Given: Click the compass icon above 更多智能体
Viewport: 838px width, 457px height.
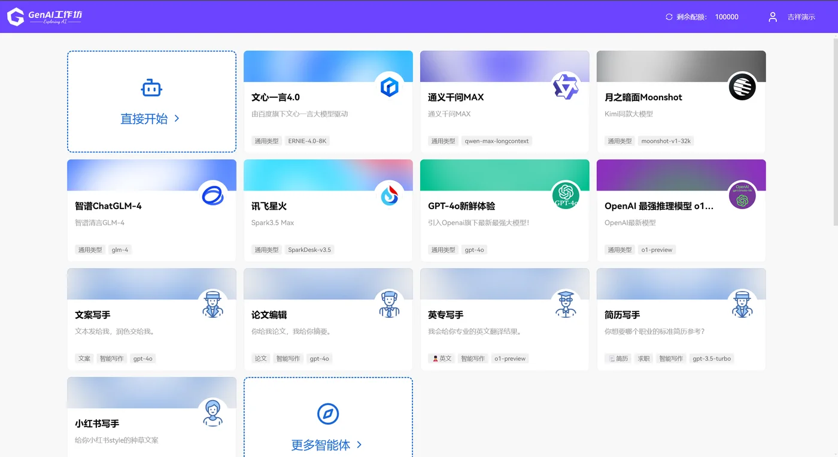Looking at the screenshot, I should coord(328,413).
